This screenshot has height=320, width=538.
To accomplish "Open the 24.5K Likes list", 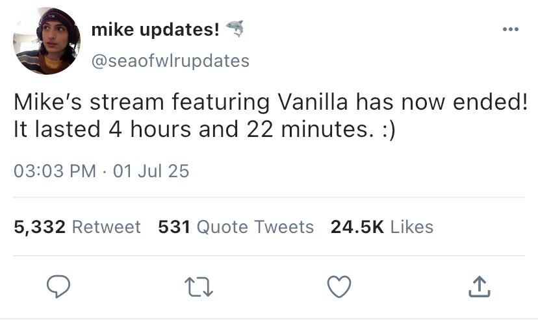I will [382, 227].
